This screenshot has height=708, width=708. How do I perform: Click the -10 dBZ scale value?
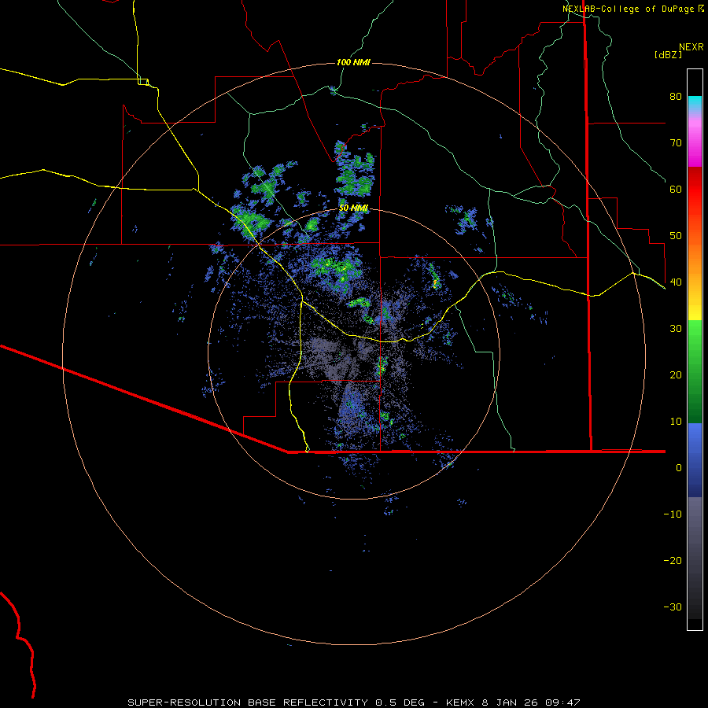point(673,514)
